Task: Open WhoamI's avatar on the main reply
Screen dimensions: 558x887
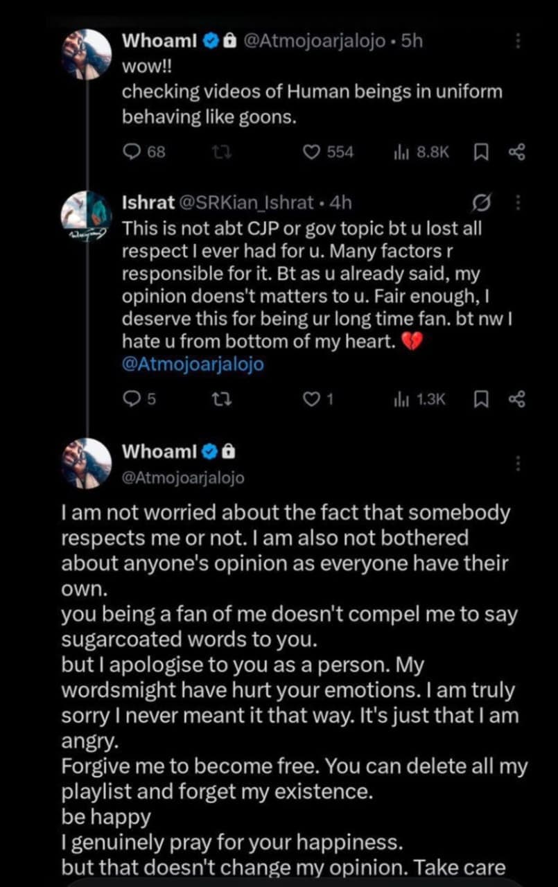Action: 87,464
